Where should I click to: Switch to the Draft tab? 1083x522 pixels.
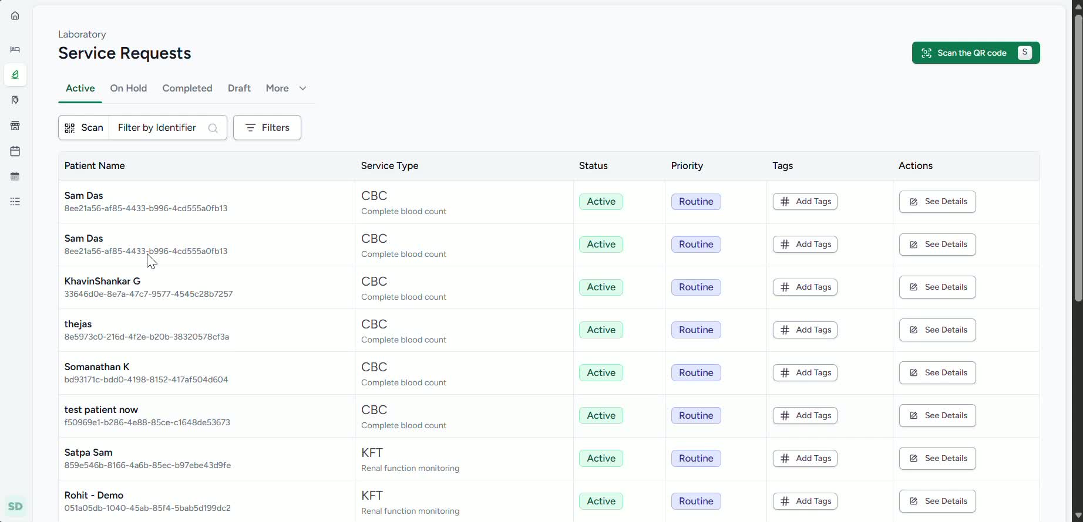point(239,89)
